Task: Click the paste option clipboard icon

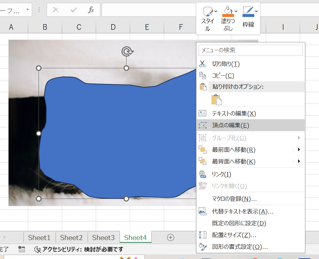Action: coord(216,100)
